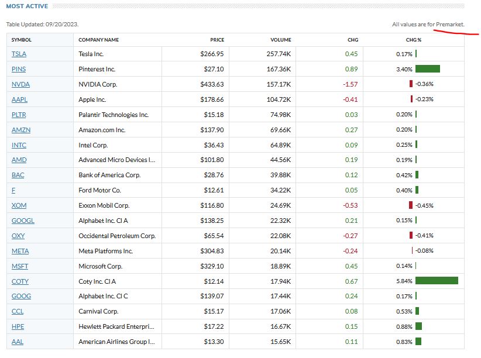Open NVDA symbol quote page
The width and height of the screenshot is (481, 358).
[20, 84]
